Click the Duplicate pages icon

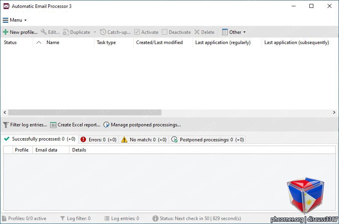point(66,32)
